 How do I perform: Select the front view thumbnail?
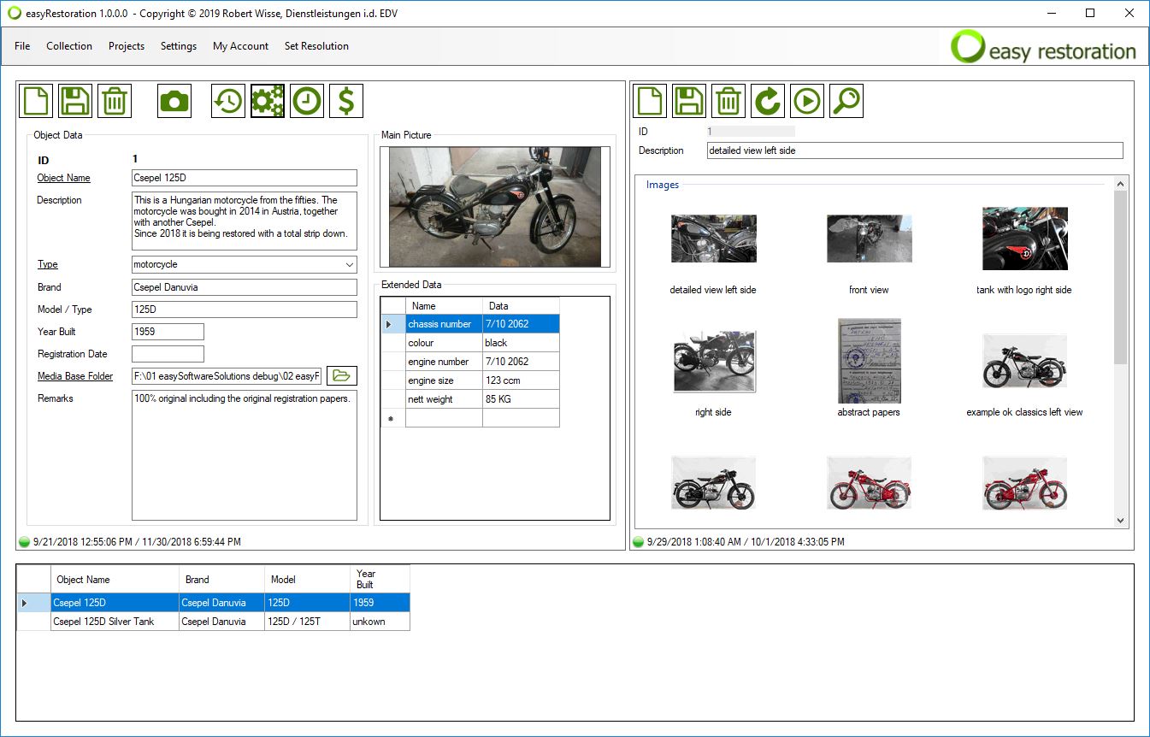tap(869, 239)
